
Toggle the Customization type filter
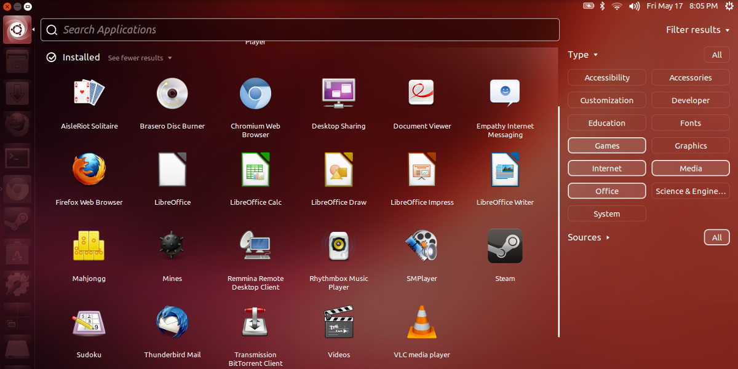607,100
